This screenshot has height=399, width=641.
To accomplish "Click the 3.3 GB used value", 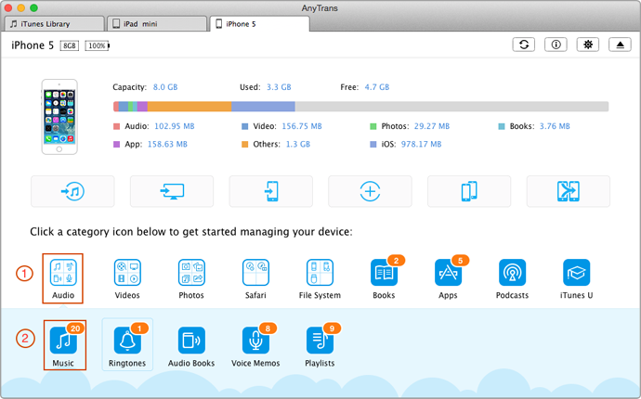I will click(x=279, y=87).
